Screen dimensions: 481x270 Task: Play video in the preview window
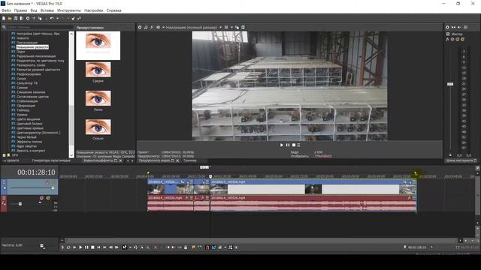pyautogui.click(x=282, y=145)
